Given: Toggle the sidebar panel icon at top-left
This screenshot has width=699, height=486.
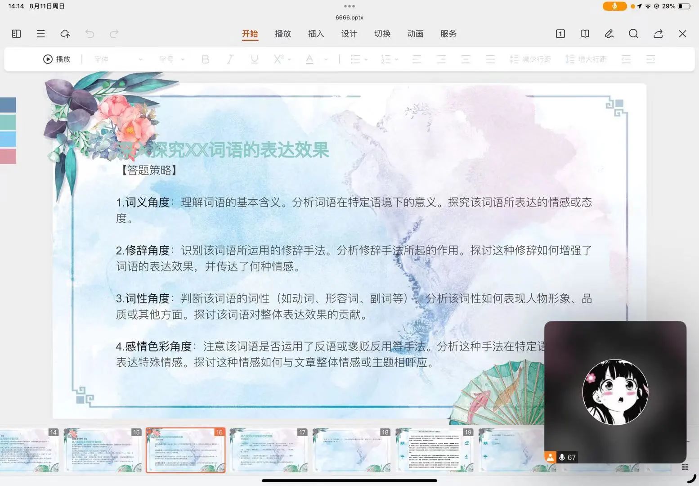Looking at the screenshot, I should click(16, 34).
